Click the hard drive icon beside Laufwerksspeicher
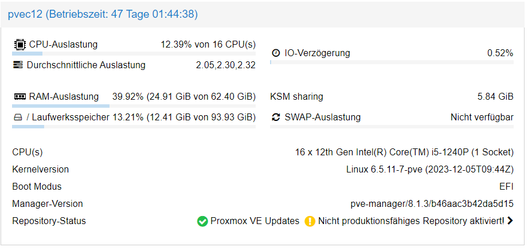 click(x=18, y=117)
